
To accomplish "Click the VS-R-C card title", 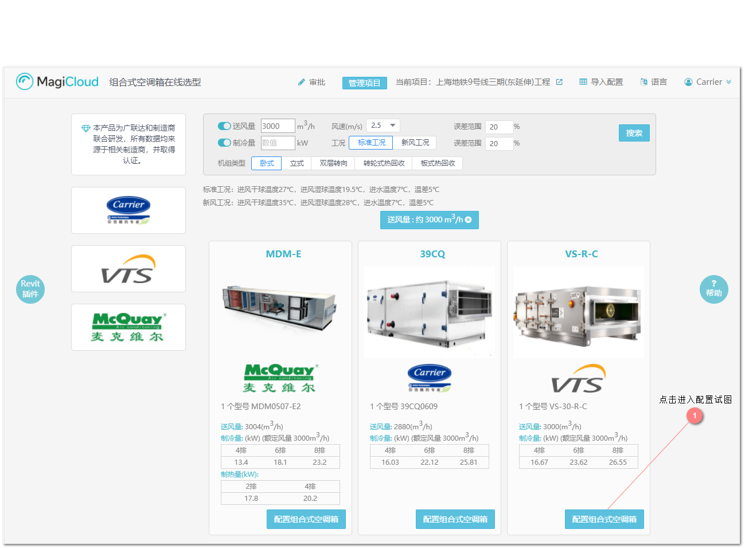I will 582,254.
